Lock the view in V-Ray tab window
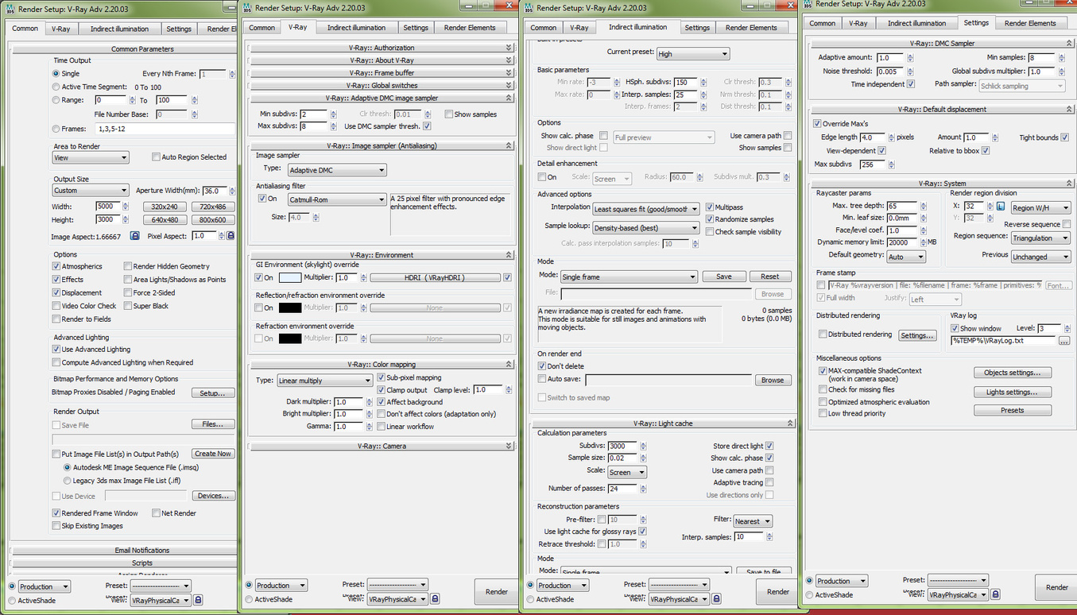Image resolution: width=1077 pixels, height=615 pixels. (435, 599)
